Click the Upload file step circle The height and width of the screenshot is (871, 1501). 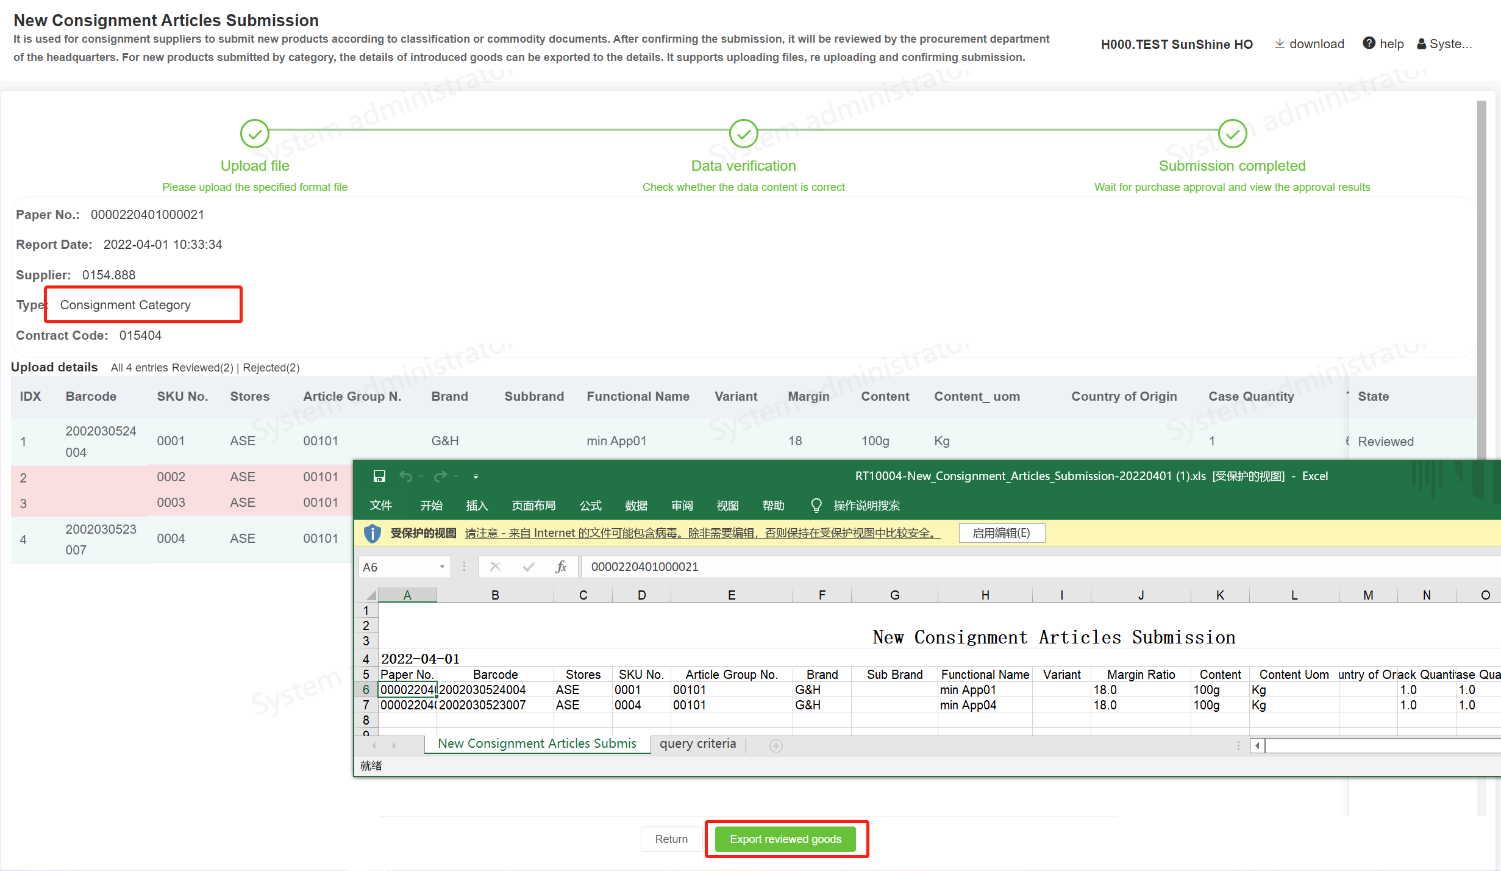click(x=254, y=134)
